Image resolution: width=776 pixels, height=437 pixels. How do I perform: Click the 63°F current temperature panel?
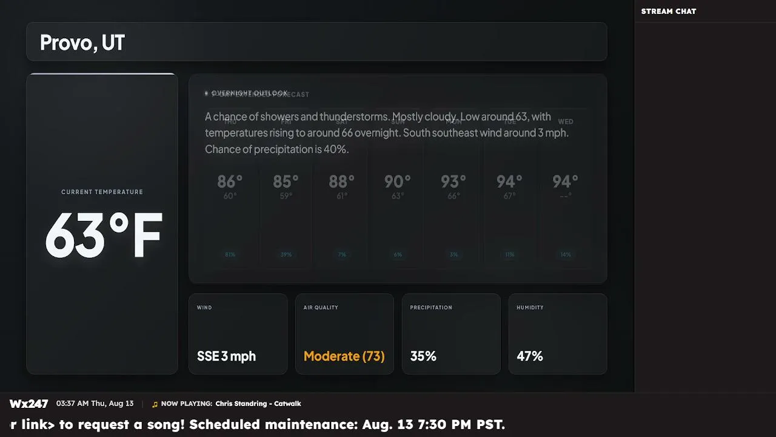click(x=102, y=224)
